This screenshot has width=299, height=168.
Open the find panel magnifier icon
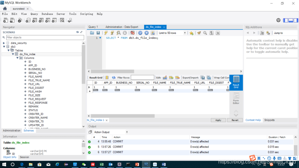point(205,33)
